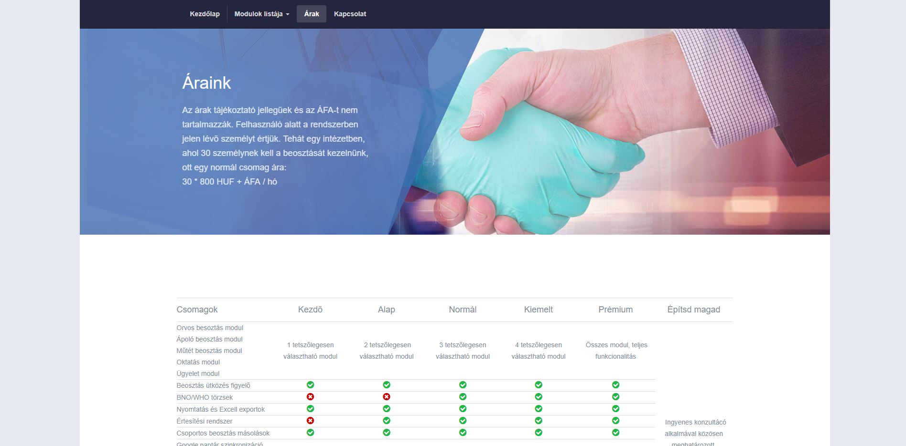Go to the Kapcsolat page link
The height and width of the screenshot is (446, 906).
coord(350,14)
